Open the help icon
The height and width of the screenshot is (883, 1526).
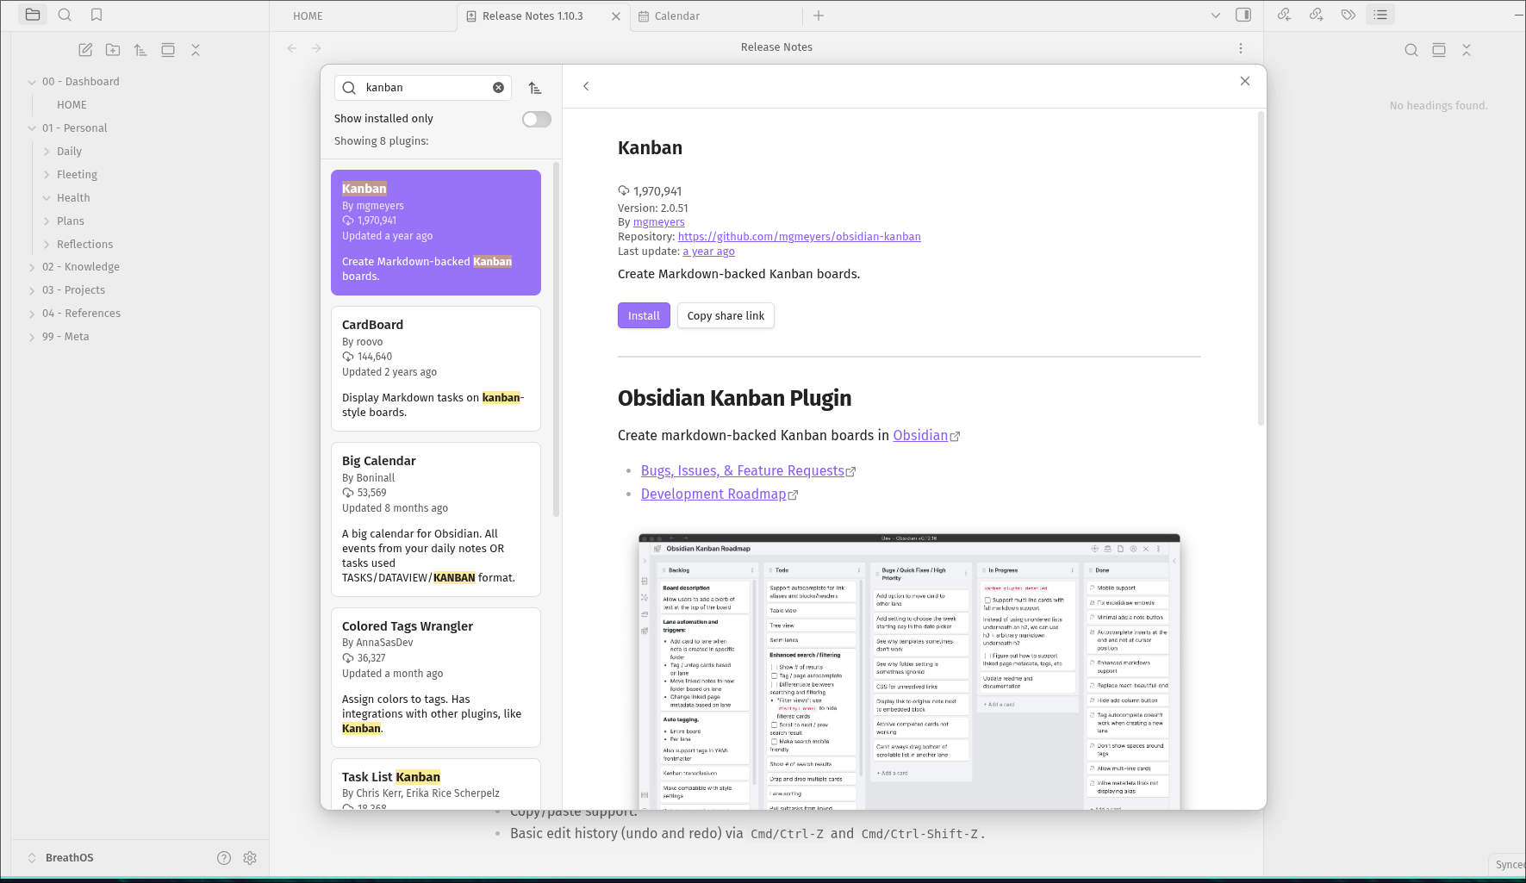pos(224,858)
